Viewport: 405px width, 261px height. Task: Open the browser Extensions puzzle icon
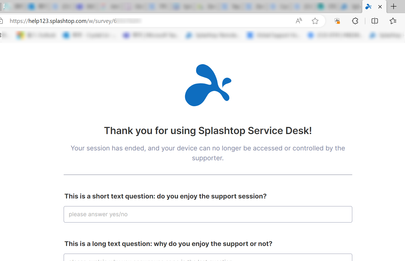tap(355, 21)
